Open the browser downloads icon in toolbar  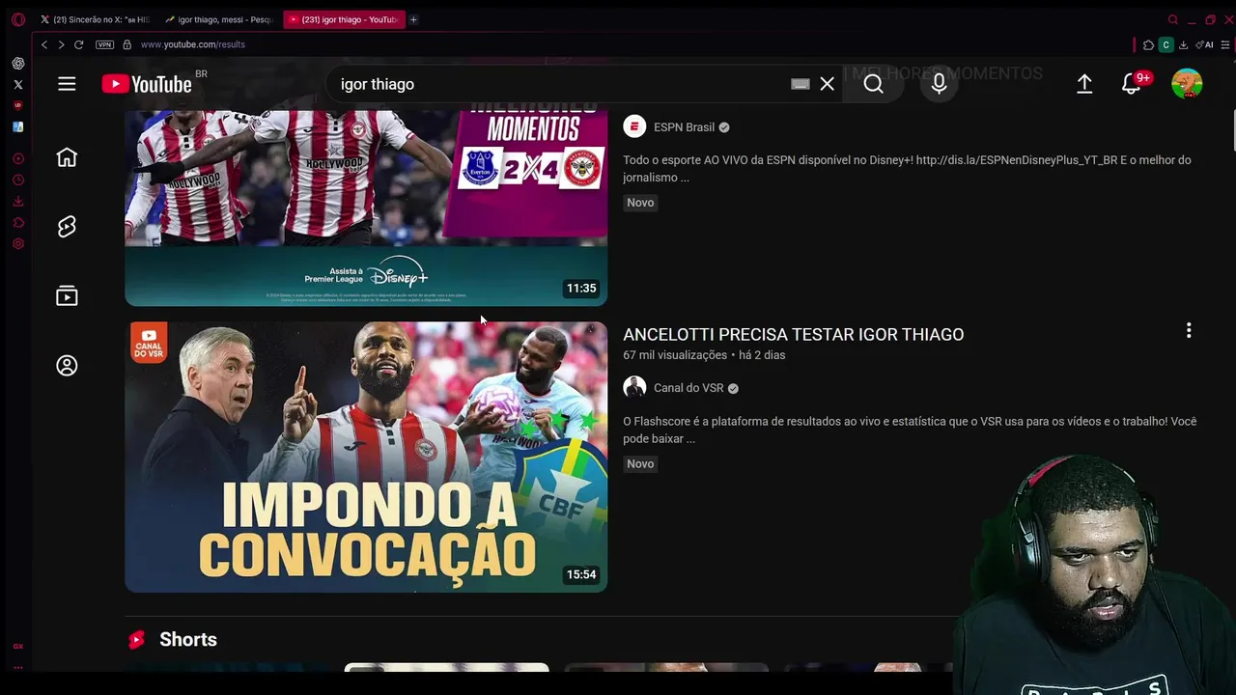coord(1183,44)
